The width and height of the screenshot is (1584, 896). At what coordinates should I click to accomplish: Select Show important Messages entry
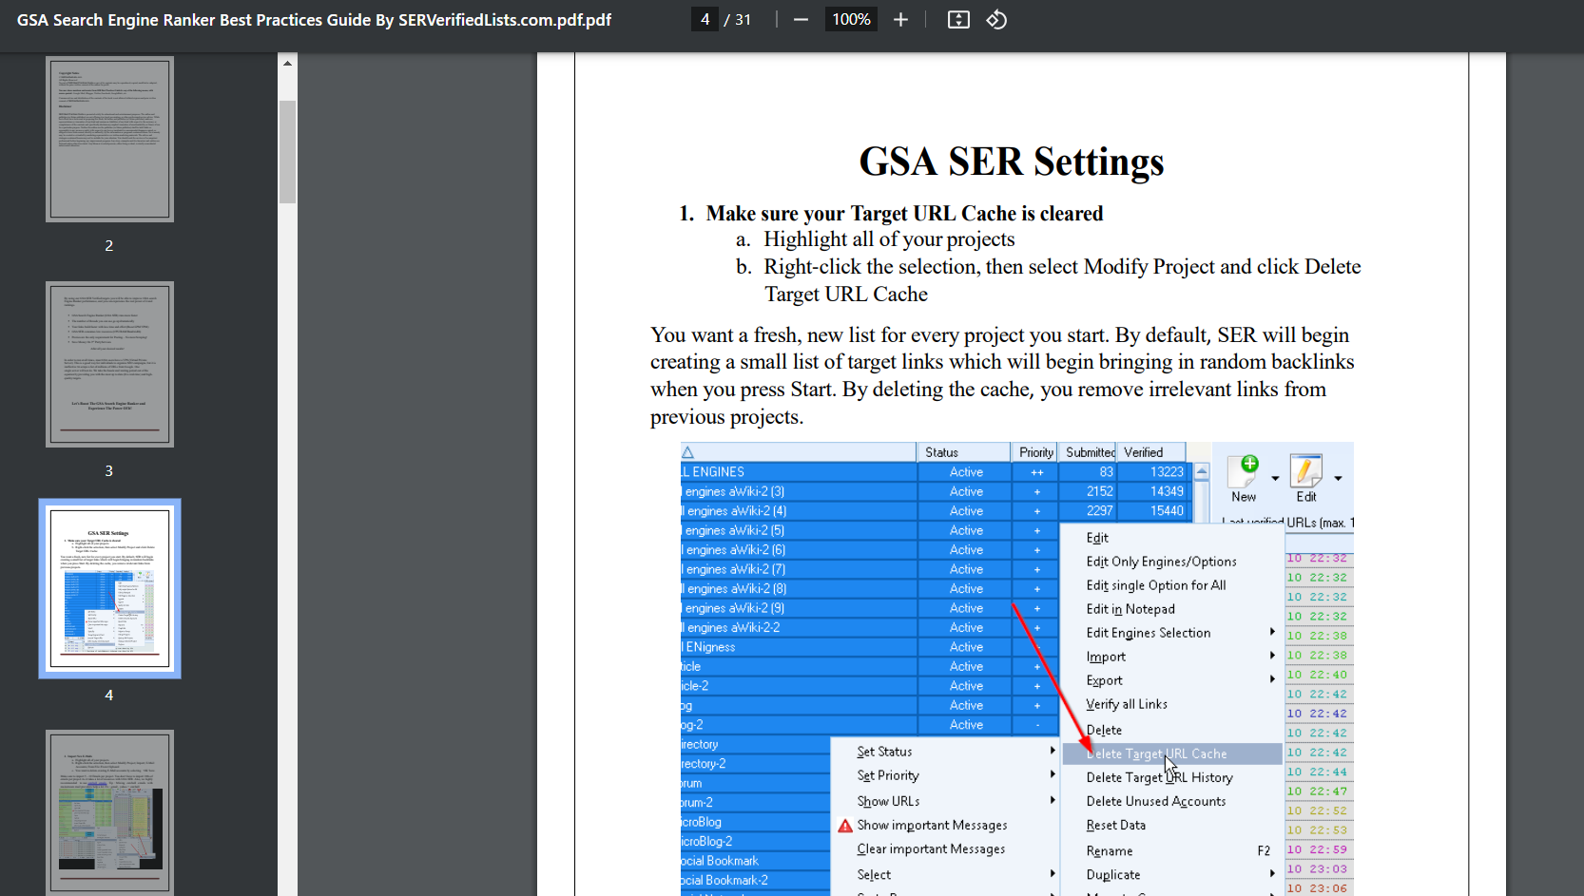(945, 825)
